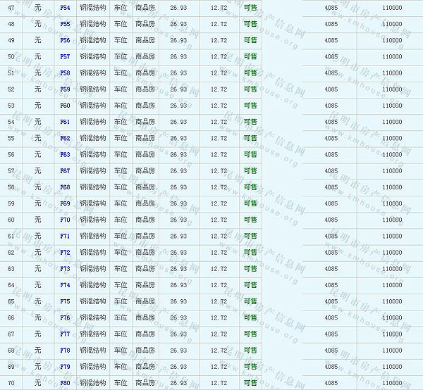
Task: Open unit F69 link
Action: [x=65, y=203]
